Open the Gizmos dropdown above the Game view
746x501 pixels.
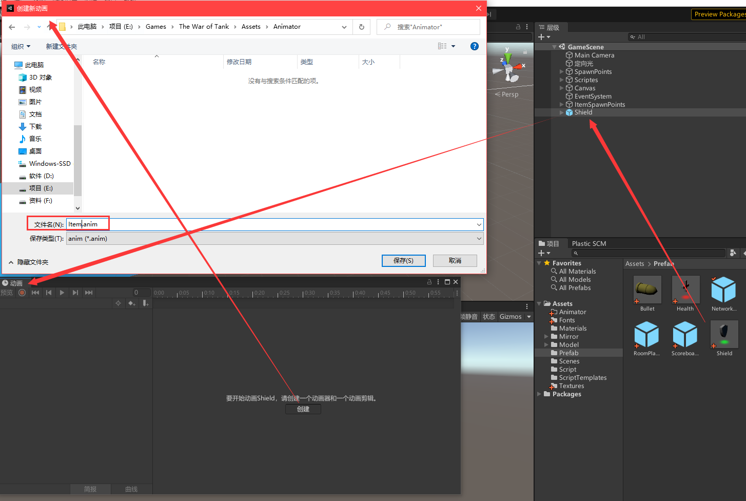(x=515, y=316)
